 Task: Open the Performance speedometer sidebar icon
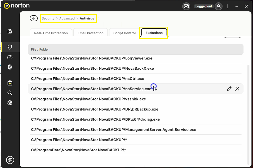click(x=10, y=57)
